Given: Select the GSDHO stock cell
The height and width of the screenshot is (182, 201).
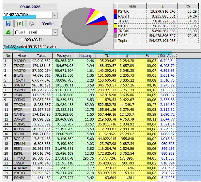Looking at the screenshot, I should pos(22,100).
